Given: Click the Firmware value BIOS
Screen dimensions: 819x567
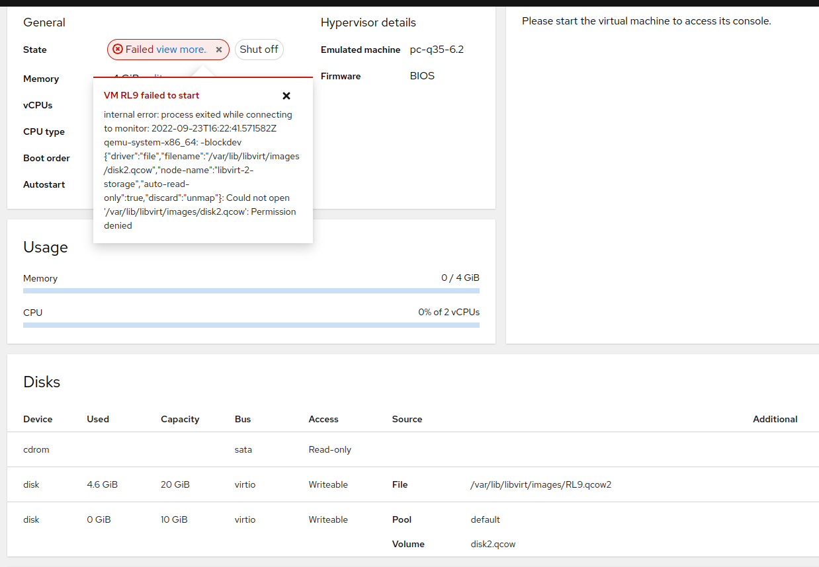Looking at the screenshot, I should click(x=422, y=75).
